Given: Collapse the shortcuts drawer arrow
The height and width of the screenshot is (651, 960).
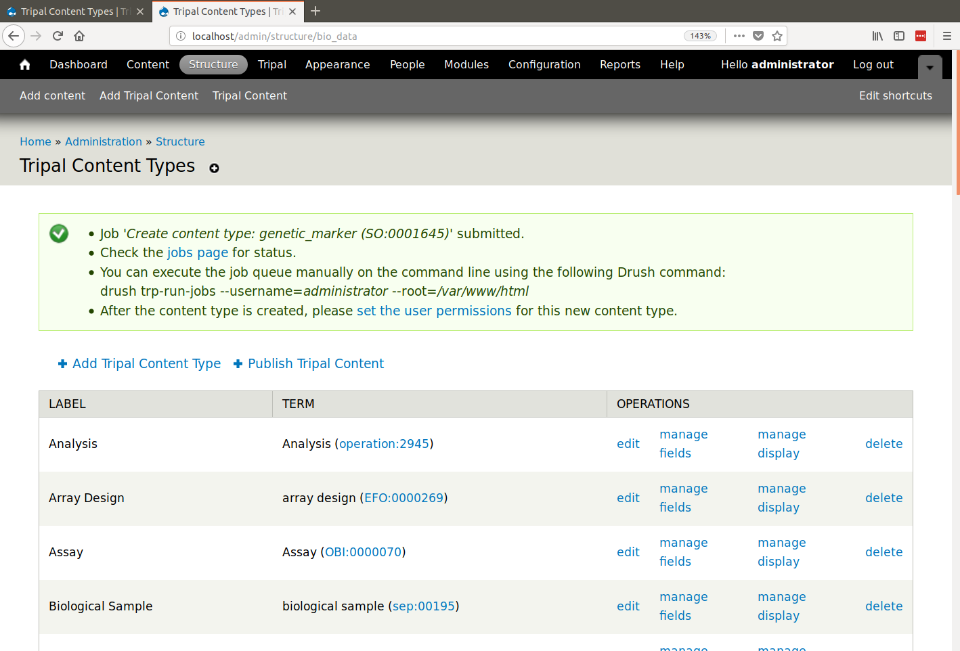Looking at the screenshot, I should 930,67.
